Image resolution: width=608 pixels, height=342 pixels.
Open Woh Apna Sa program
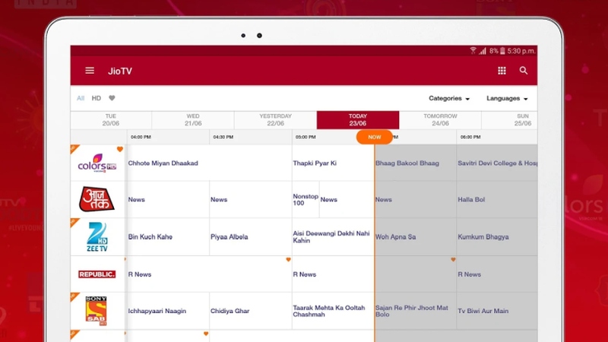click(416, 236)
